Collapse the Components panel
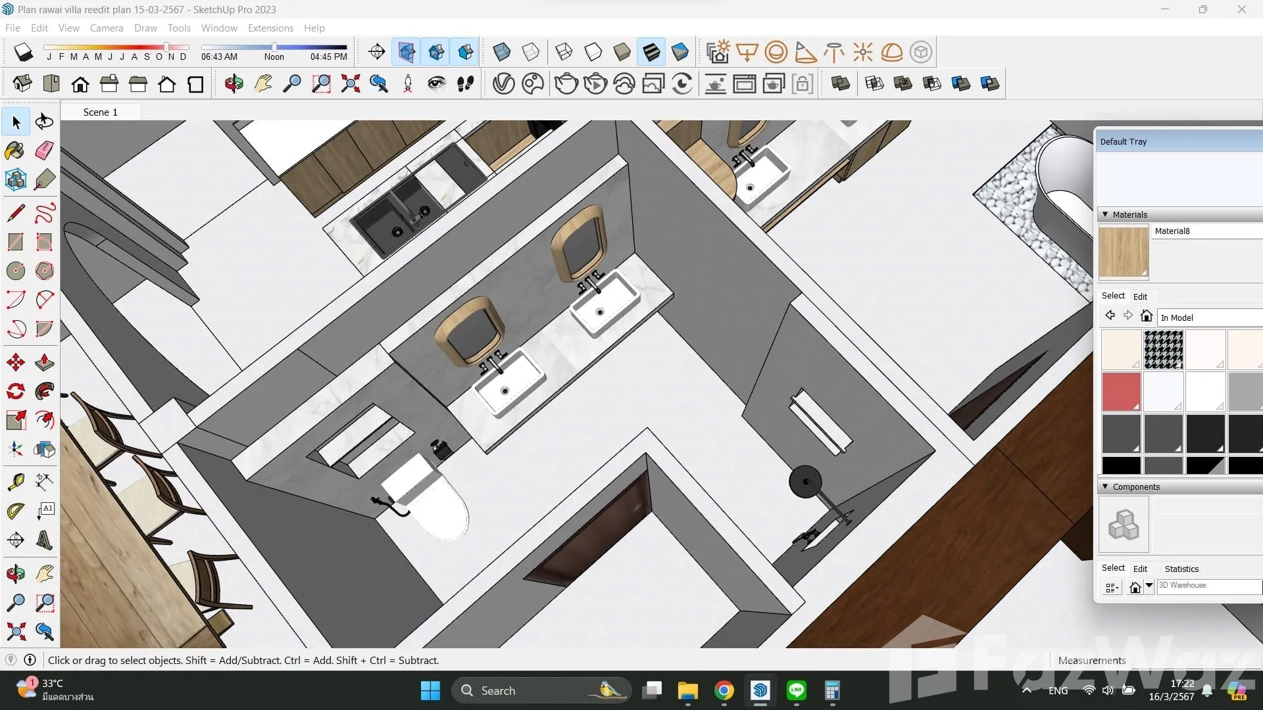This screenshot has height=710, width=1263. [x=1105, y=486]
